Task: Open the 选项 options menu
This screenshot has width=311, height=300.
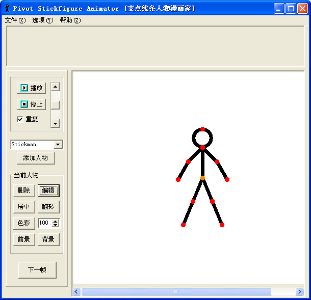Action: point(43,20)
